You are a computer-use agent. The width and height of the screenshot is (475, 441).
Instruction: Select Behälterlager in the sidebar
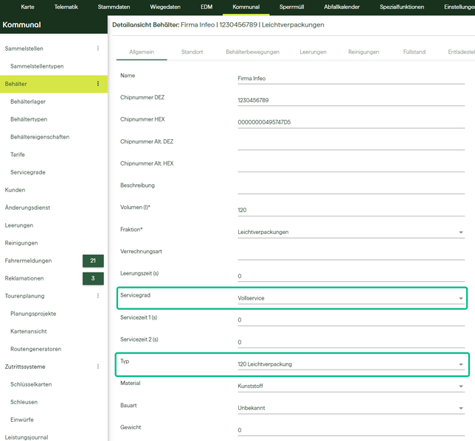pos(28,102)
